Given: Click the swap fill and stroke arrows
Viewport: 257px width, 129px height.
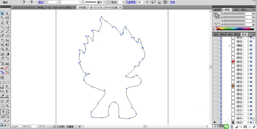Looking at the screenshot, I should 8,110.
